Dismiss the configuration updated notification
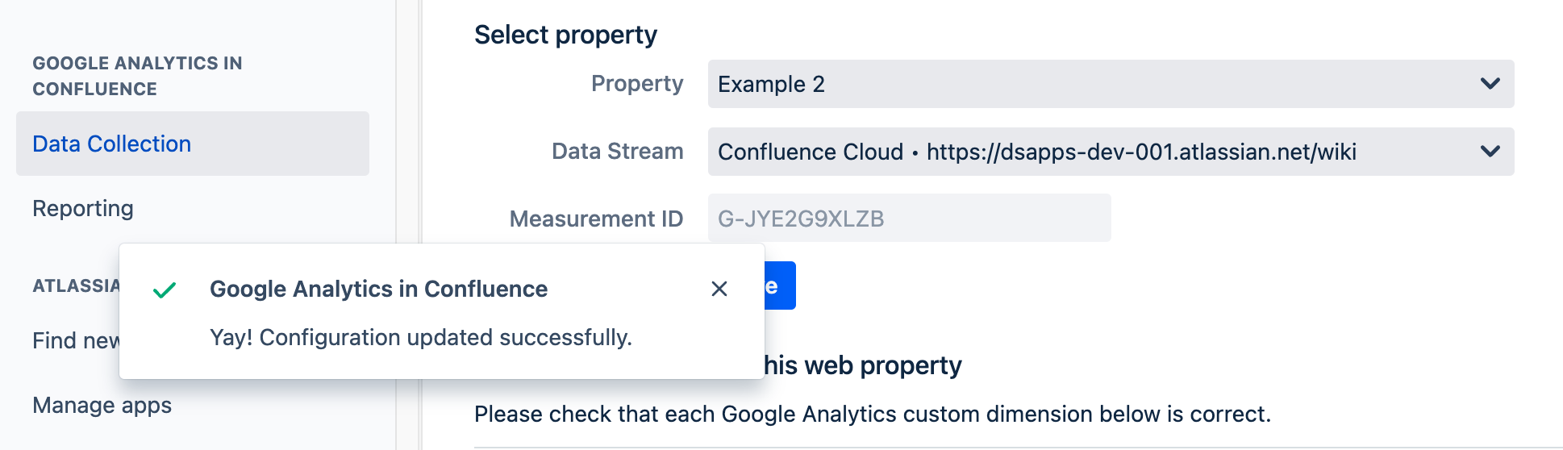 pos(719,289)
